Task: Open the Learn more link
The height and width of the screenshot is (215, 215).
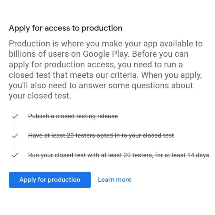Action: [115, 180]
